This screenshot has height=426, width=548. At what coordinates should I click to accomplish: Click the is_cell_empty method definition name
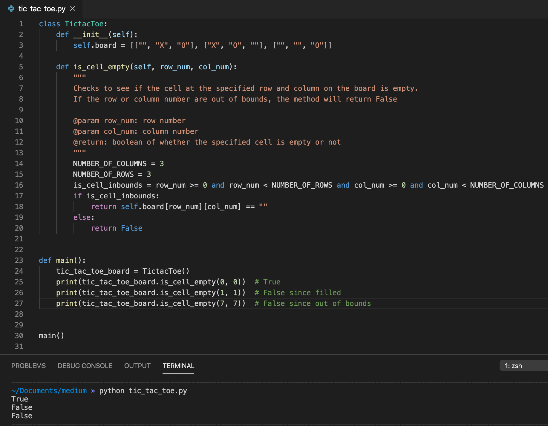click(x=102, y=67)
